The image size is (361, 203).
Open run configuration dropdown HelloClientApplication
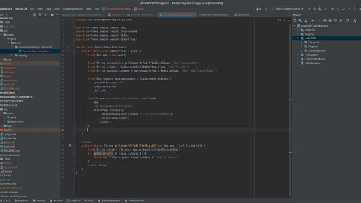pos(288,9)
